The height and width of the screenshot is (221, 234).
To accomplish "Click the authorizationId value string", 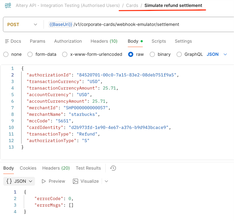I will tap(127, 75).
